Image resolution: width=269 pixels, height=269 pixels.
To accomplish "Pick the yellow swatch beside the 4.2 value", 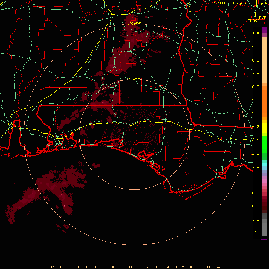I will (264, 127).
